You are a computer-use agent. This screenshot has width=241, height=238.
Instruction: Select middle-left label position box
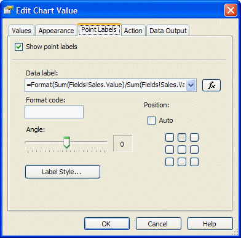tap(170, 150)
